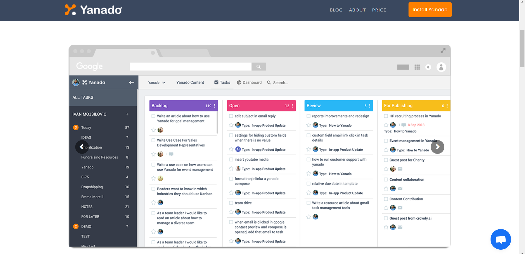
Task: Check 'edit subject in email reply' task
Action: point(231,116)
